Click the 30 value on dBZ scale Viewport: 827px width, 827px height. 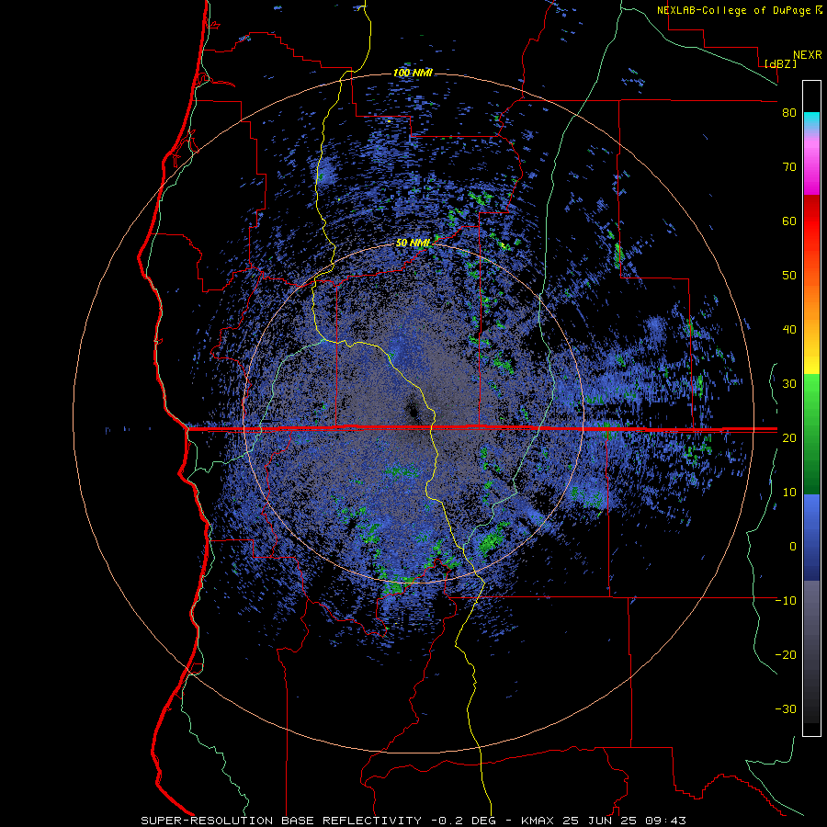pyautogui.click(x=789, y=383)
